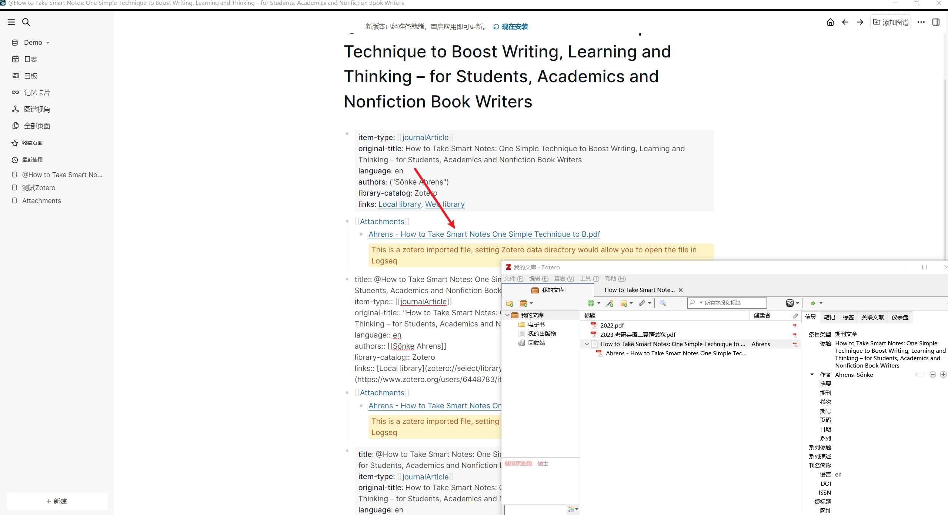Viewport: 948px width, 515px height.
Task: Toggle left sidebar hamburger menu
Action: (11, 22)
